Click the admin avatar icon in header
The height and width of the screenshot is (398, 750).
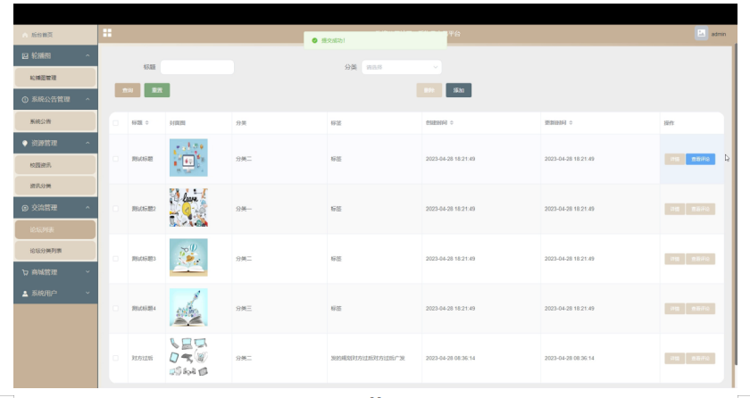[x=701, y=33]
